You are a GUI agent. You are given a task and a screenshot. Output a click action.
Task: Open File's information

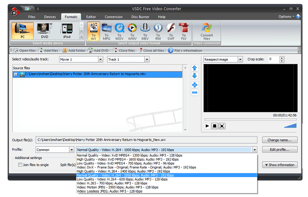185,51
